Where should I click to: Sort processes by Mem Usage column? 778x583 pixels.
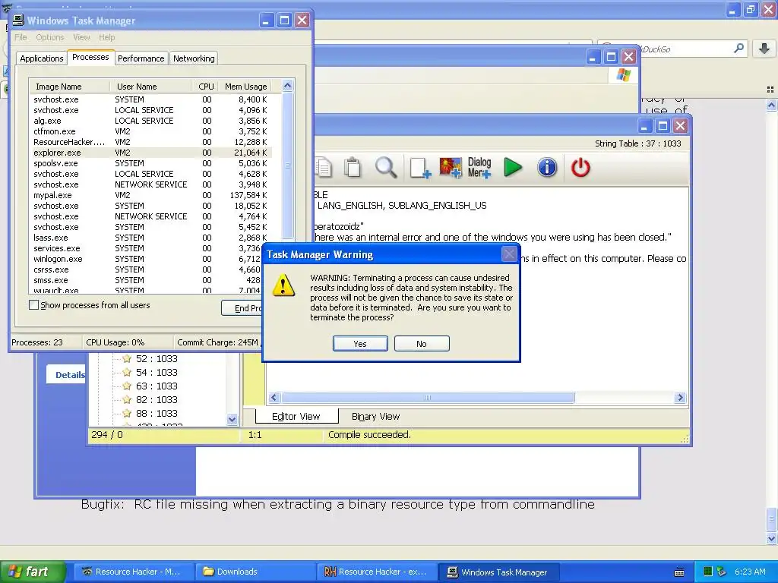(x=245, y=87)
